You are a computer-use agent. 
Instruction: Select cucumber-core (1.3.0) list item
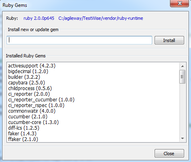click(x=33, y=122)
